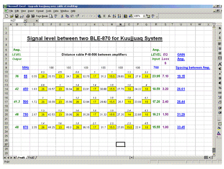Click the 19.15 gain link
This screenshot has width=224, height=169.
pos(181,76)
